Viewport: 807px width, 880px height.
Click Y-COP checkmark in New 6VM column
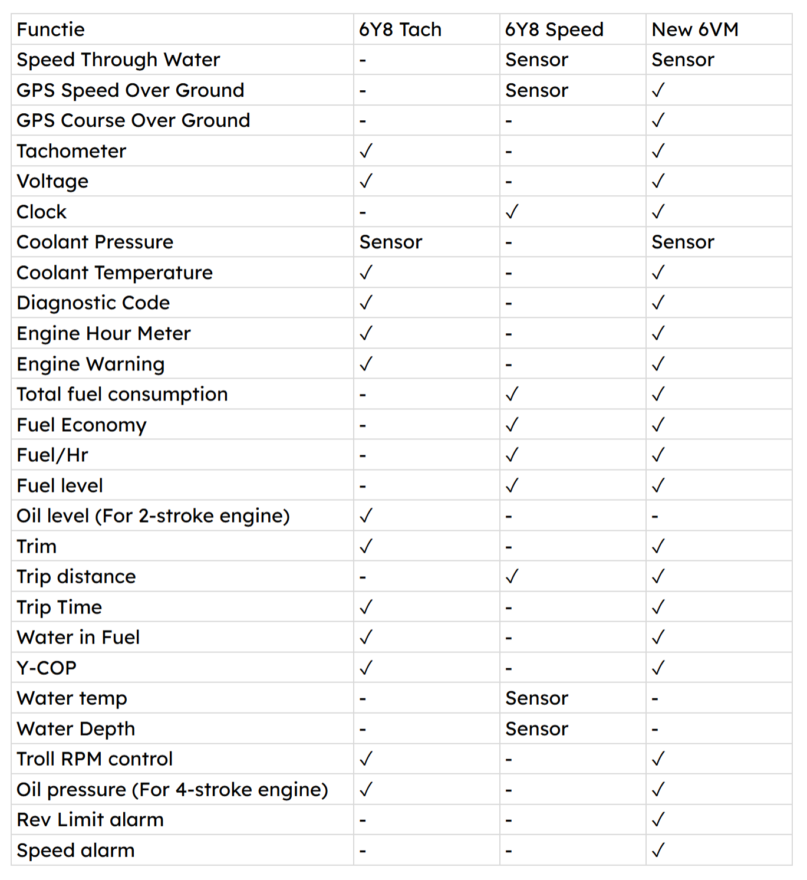(658, 668)
